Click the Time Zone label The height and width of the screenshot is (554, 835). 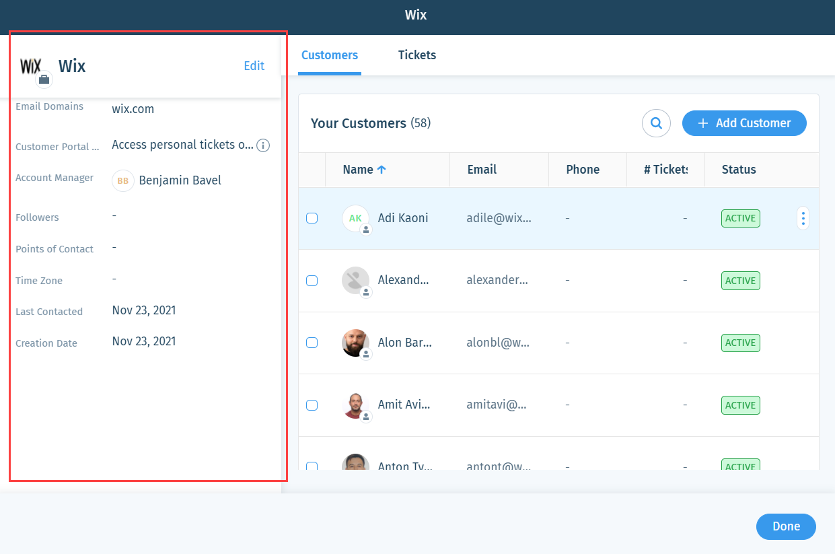click(39, 281)
